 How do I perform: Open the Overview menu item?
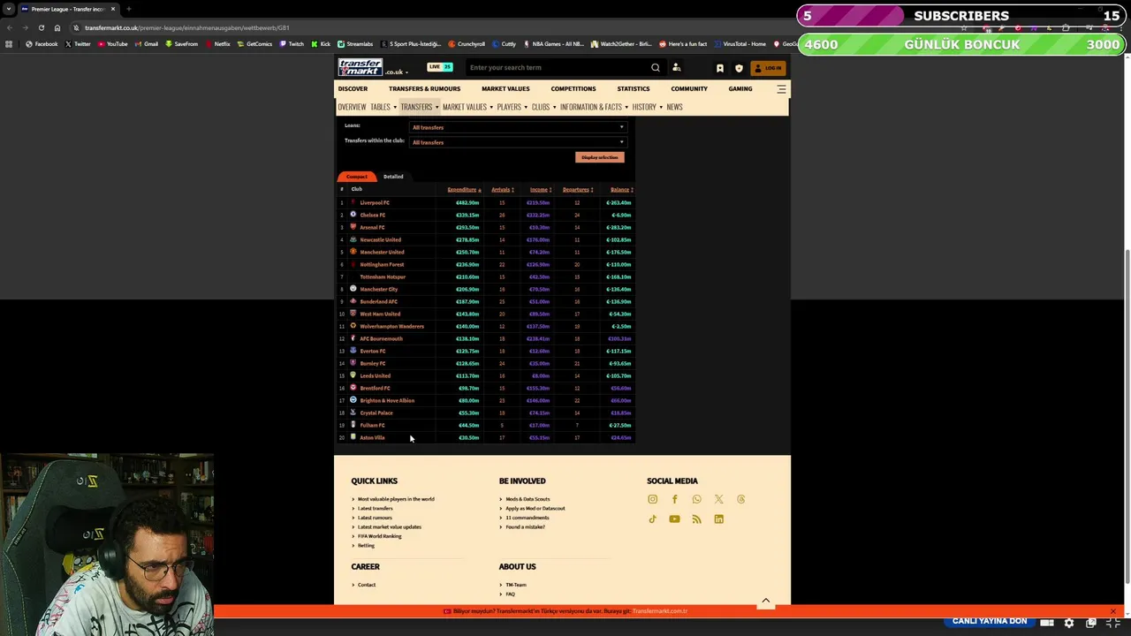[352, 107]
